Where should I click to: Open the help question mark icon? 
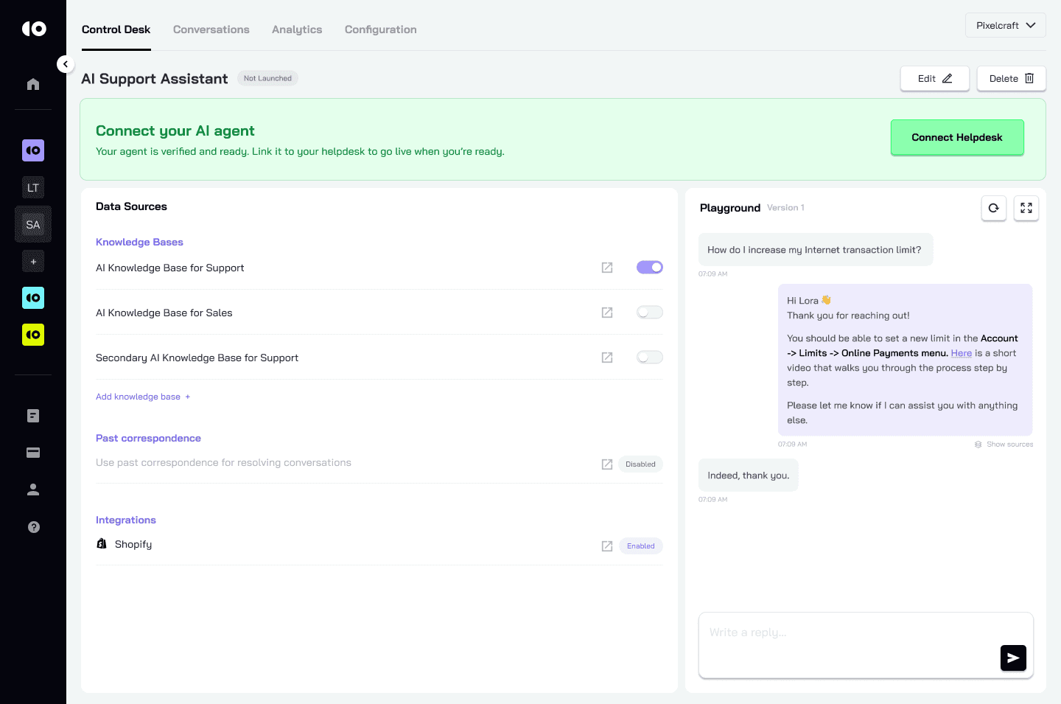point(33,527)
